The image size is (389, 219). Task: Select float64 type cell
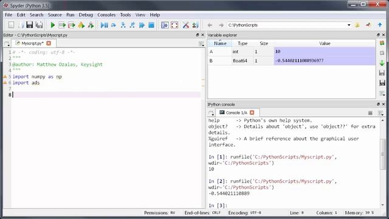(243, 61)
